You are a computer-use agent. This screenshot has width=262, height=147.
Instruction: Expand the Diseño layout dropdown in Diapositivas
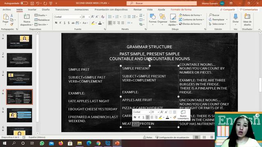(x=41, y=15)
